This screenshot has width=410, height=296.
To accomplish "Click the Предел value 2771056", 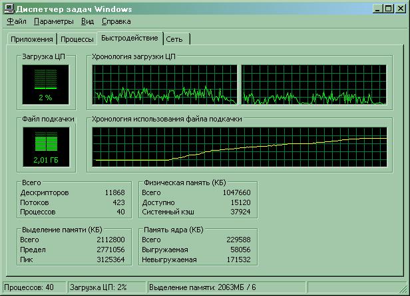I will click(110, 250).
